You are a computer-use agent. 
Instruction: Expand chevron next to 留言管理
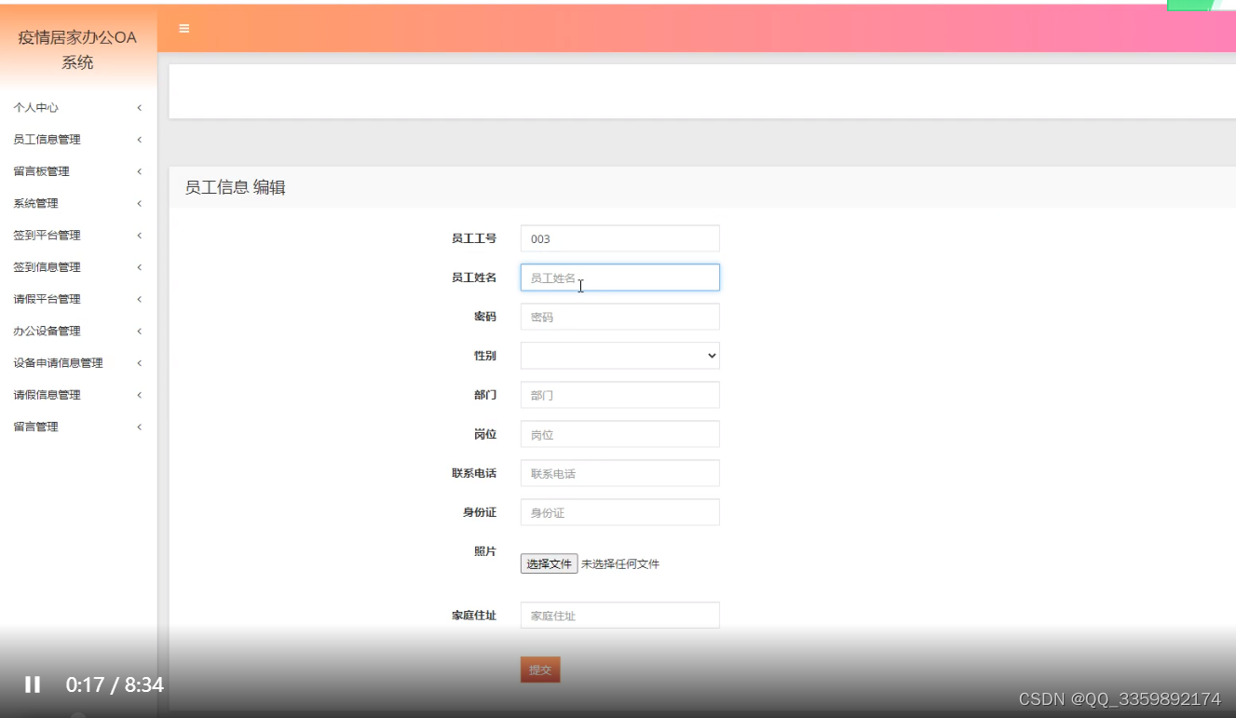[140, 427]
